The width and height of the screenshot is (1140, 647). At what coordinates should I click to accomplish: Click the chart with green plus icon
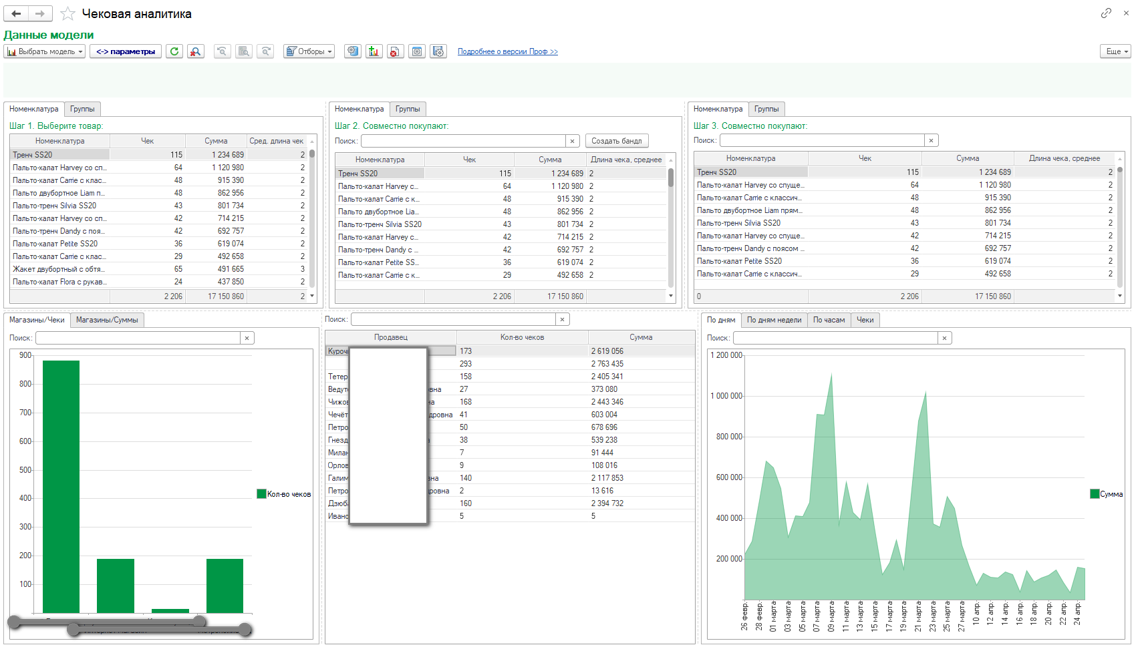pyautogui.click(x=374, y=51)
